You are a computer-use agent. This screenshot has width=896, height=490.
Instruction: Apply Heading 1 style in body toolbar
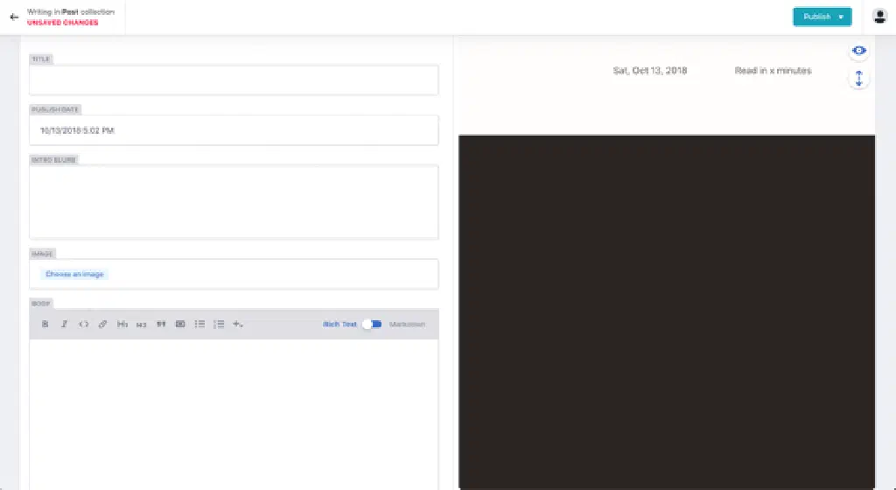pos(122,324)
